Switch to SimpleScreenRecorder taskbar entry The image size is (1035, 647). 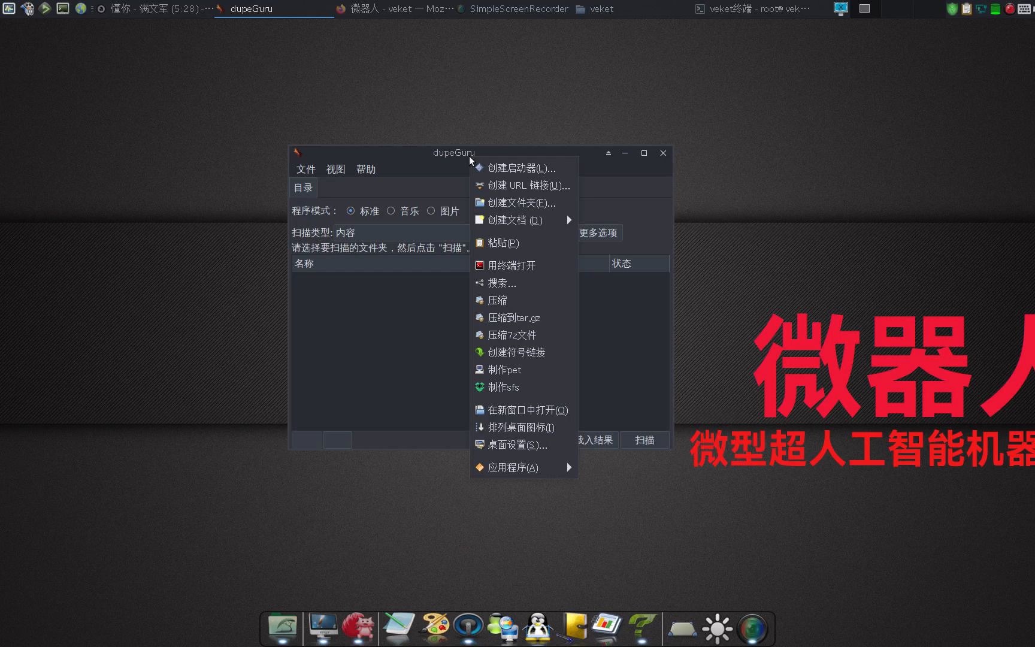pyautogui.click(x=513, y=9)
